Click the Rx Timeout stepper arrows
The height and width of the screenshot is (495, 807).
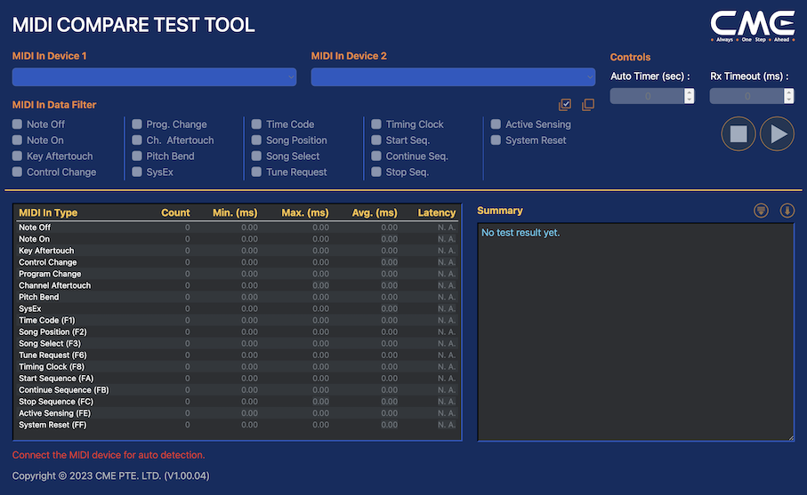(x=788, y=96)
